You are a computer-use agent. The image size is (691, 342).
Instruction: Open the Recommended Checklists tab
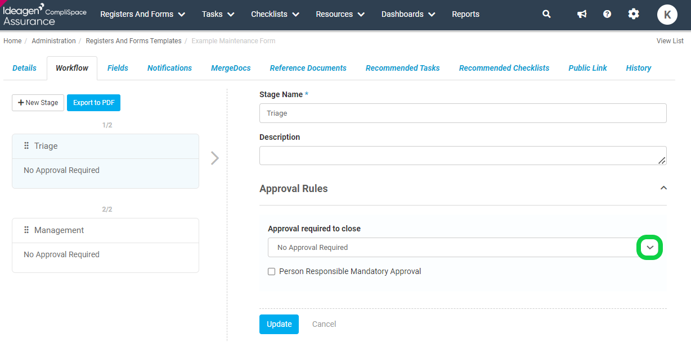tap(504, 68)
